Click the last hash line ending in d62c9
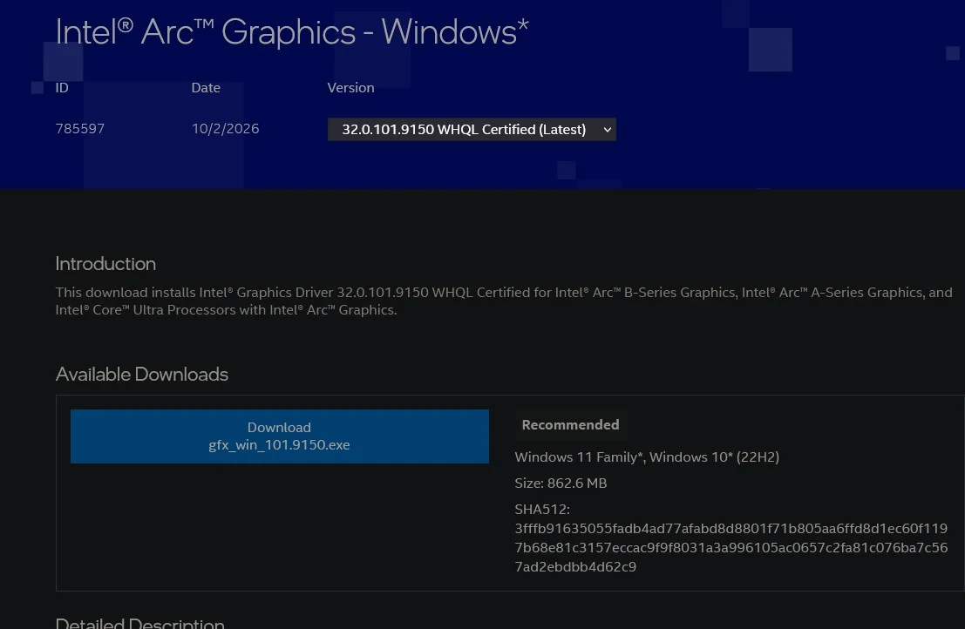The width and height of the screenshot is (965, 629). coord(575,567)
